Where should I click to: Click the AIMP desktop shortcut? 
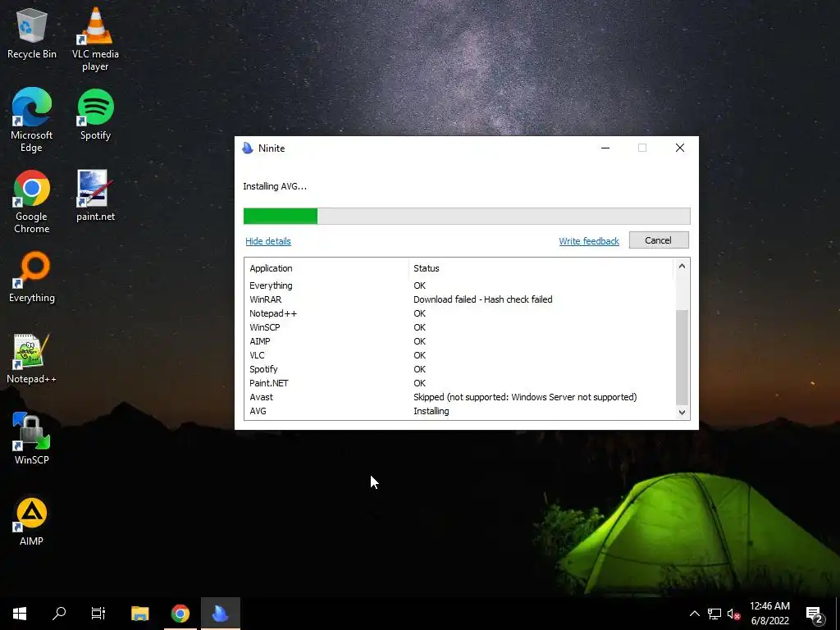pyautogui.click(x=32, y=520)
